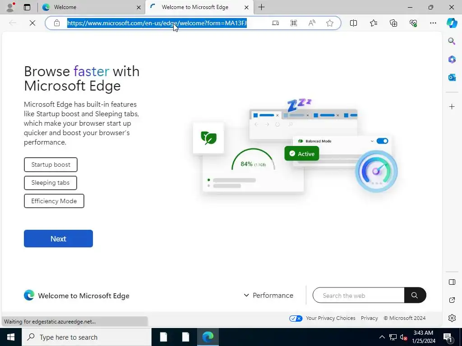This screenshot has width=462, height=346.
Task: Open the Windows Start menu
Action: point(11,337)
